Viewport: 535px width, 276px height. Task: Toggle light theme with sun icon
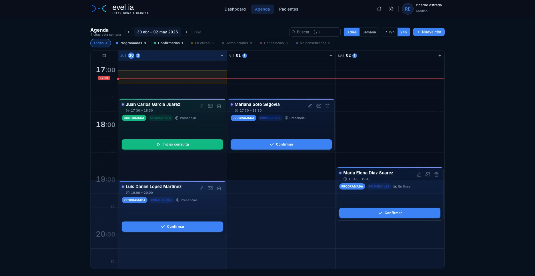point(391,9)
